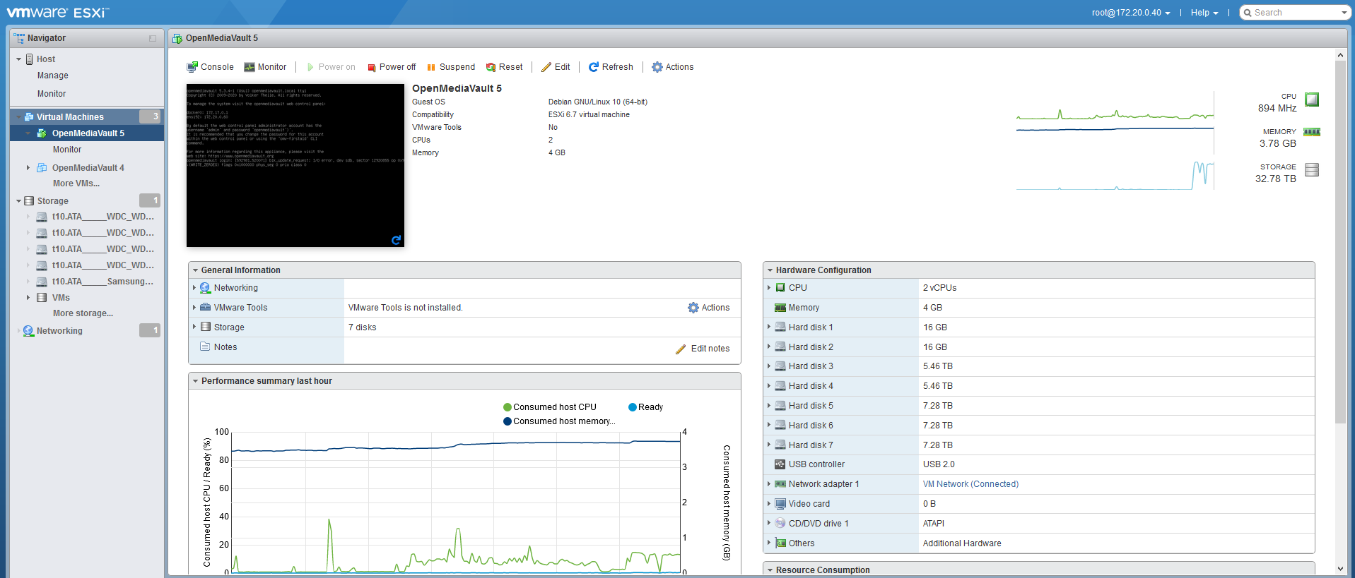Toggle Consumed host memory legend
Image resolution: width=1355 pixels, height=578 pixels.
tap(559, 421)
